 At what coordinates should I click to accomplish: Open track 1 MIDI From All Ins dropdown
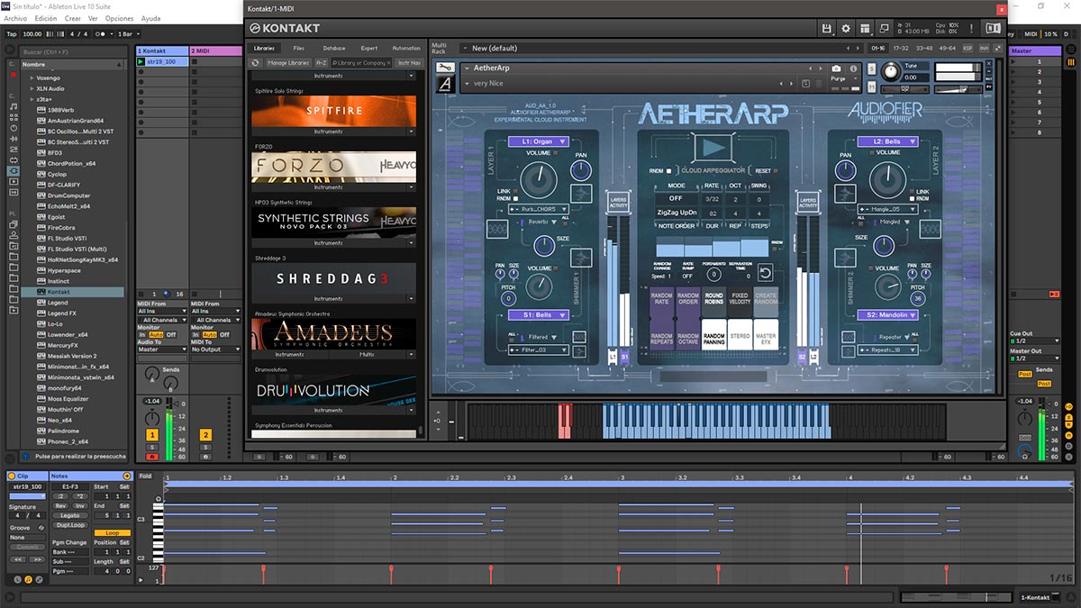[x=161, y=311]
